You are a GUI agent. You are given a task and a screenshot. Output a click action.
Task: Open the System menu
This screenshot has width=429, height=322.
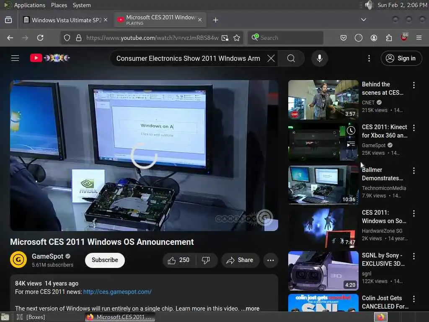pyautogui.click(x=82, y=5)
